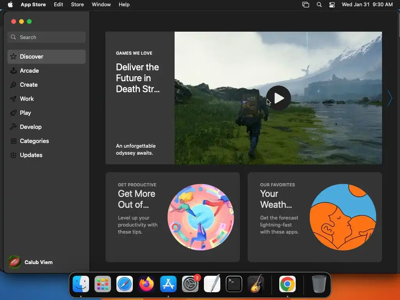Screen dimensions: 400x300
Task: Select Arcade in the sidebar
Action: coord(46,71)
